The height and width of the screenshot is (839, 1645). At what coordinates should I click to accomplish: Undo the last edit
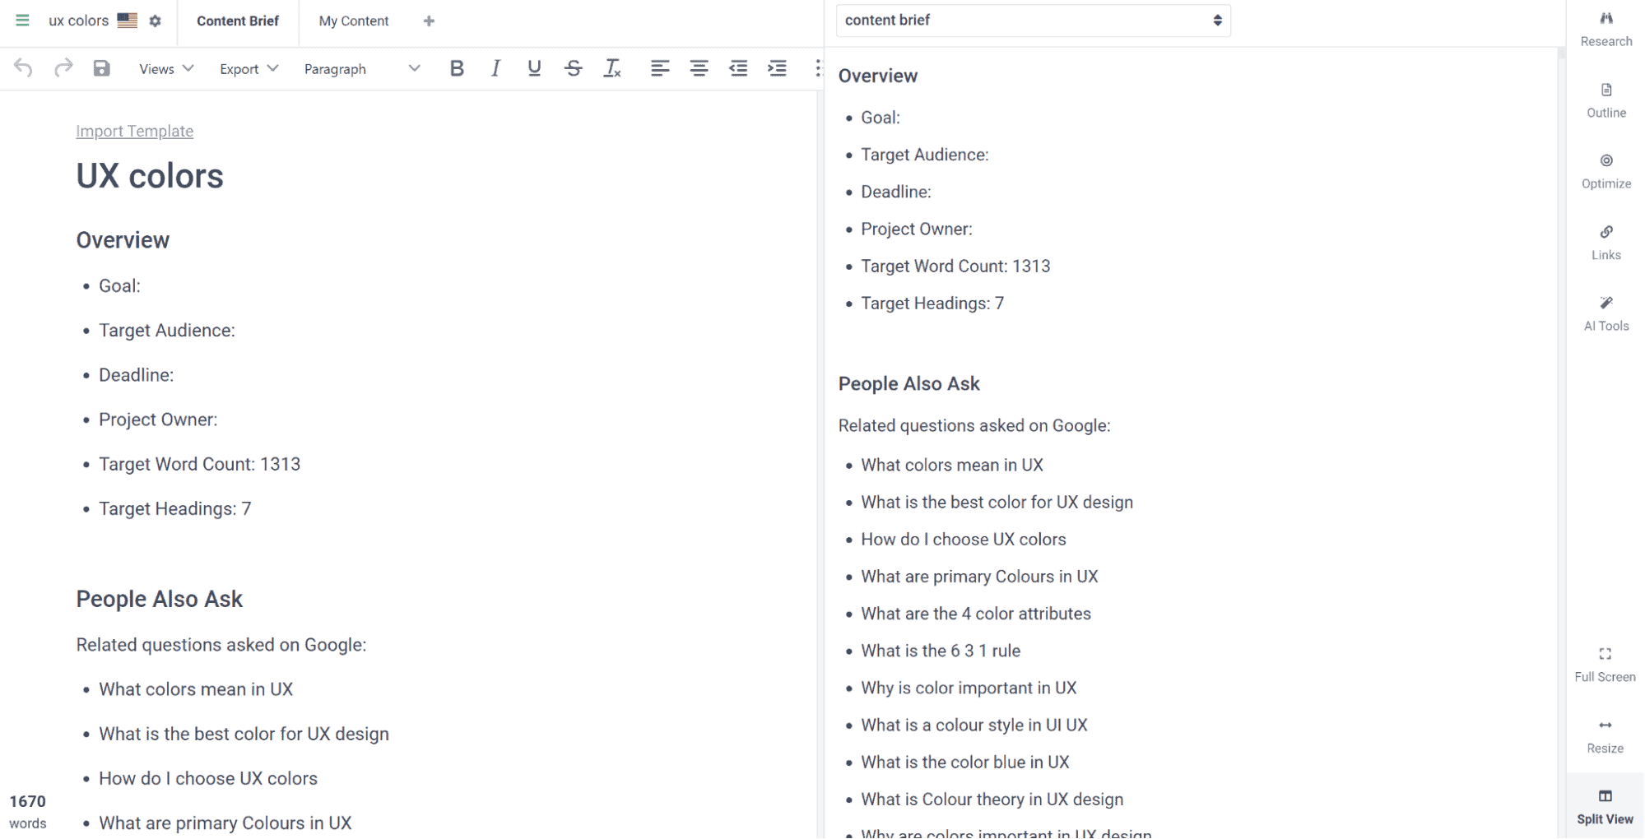[x=23, y=68]
